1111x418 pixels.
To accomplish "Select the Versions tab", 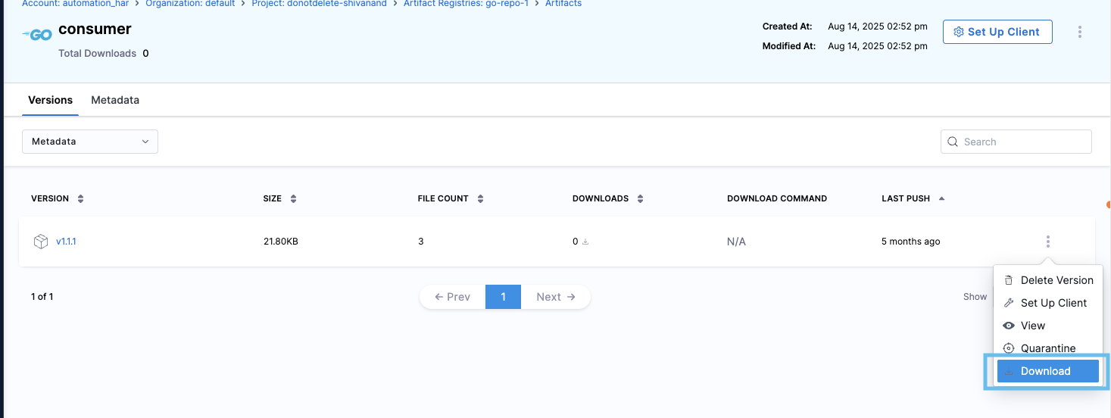I will pyautogui.click(x=50, y=100).
